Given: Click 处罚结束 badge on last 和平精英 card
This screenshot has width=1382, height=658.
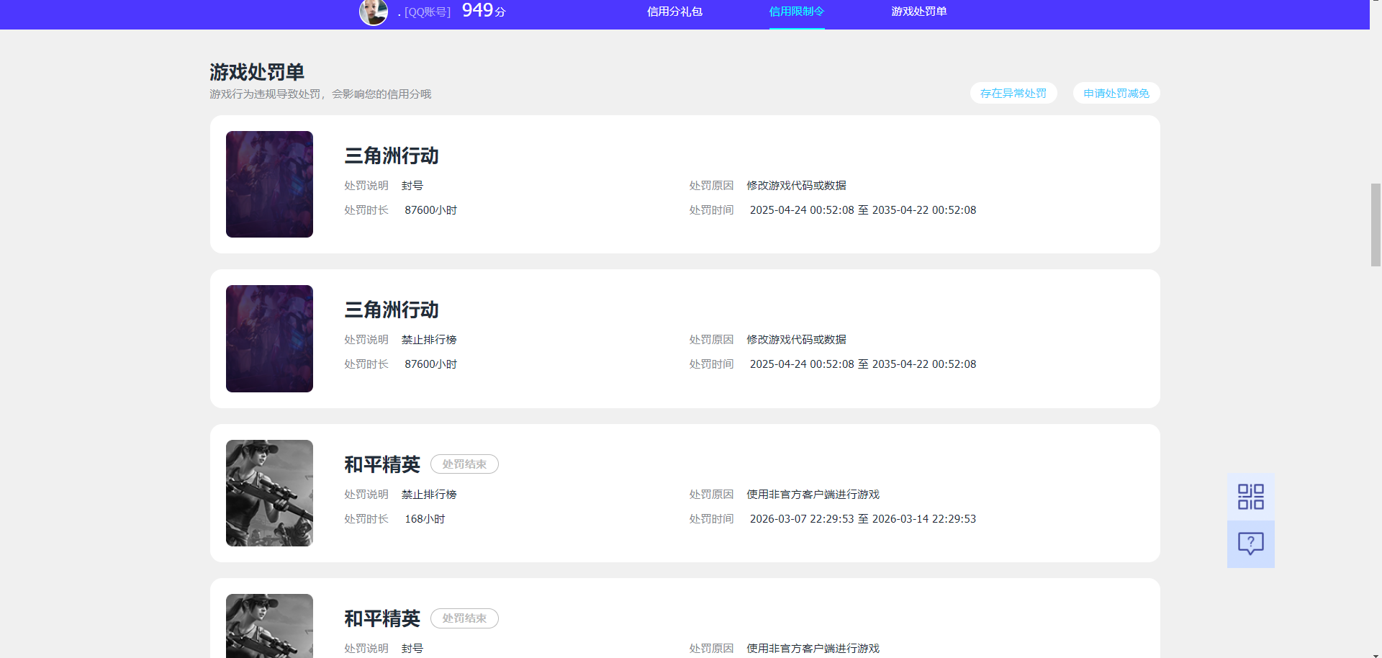Looking at the screenshot, I should click(x=464, y=618).
